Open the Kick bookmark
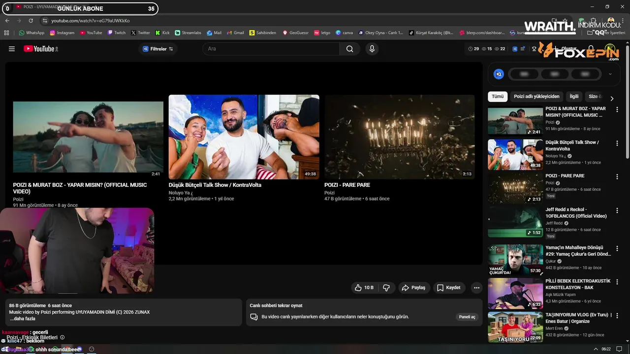Viewport: 630px width, 354px height. pyautogui.click(x=162, y=33)
